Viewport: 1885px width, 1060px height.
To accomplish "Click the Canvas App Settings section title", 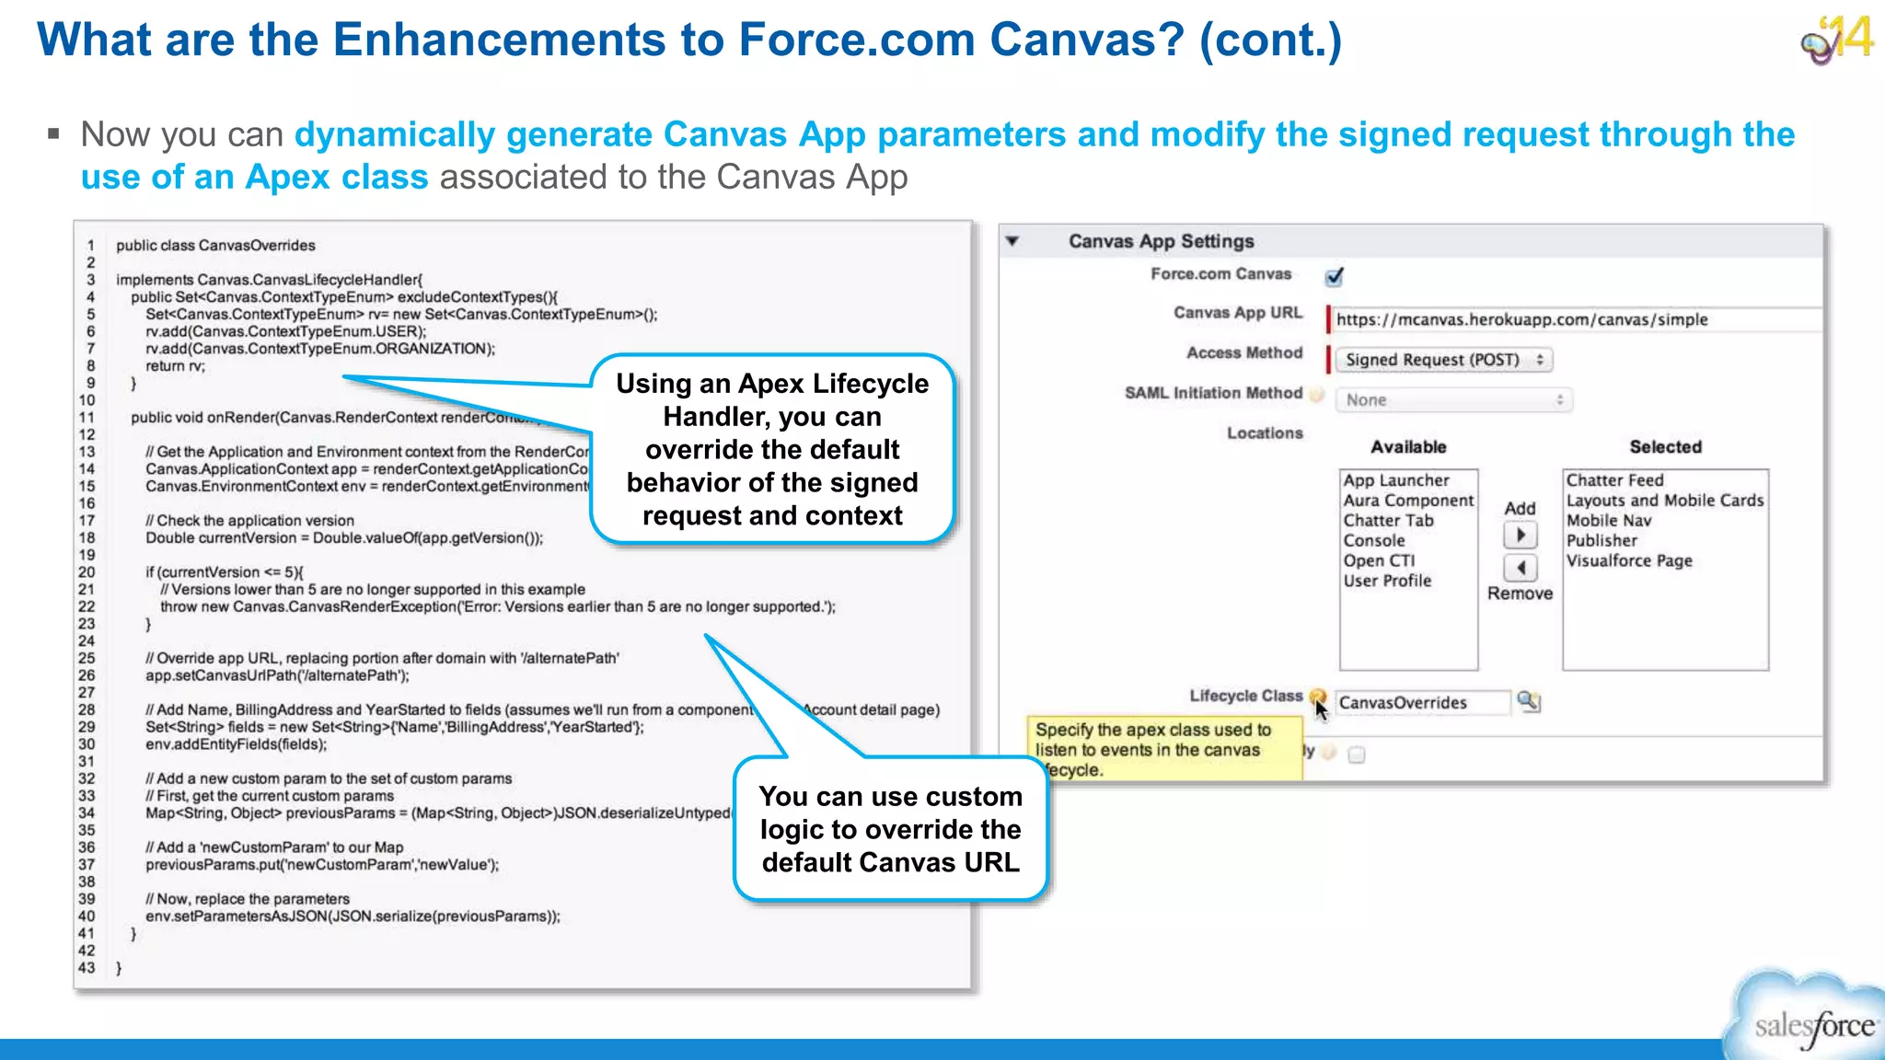I will 1162,241.
